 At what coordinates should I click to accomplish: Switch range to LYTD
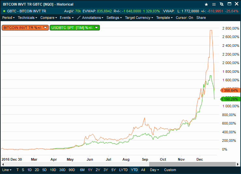pyautogui.click(x=123, y=170)
